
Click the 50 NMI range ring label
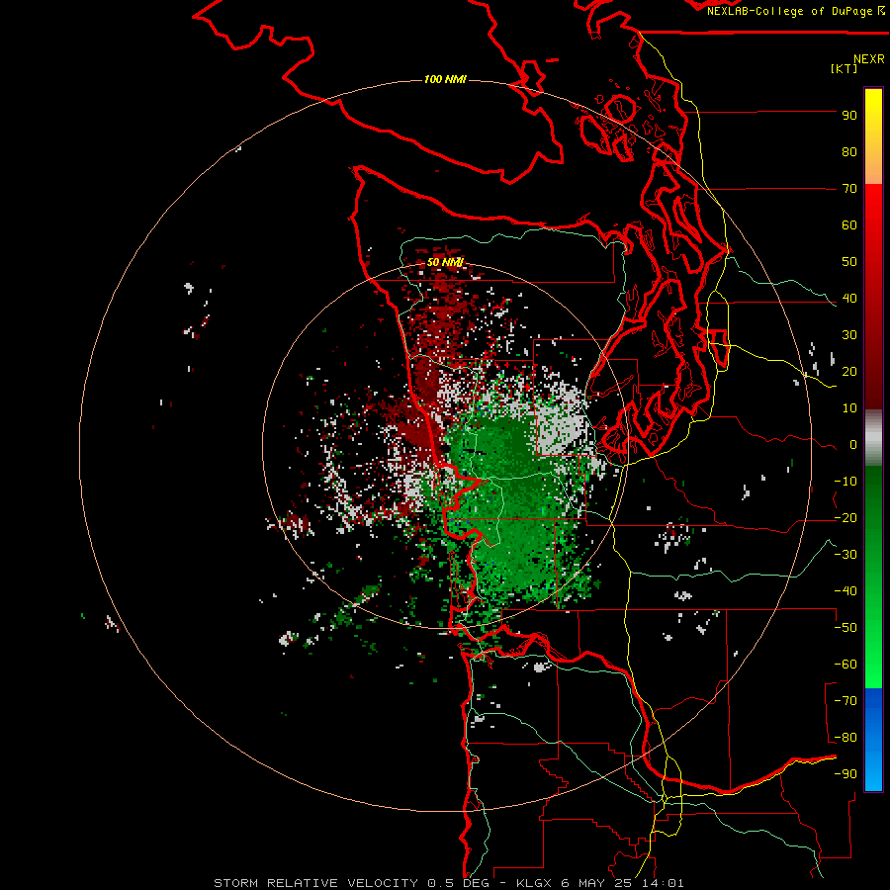pos(445,262)
